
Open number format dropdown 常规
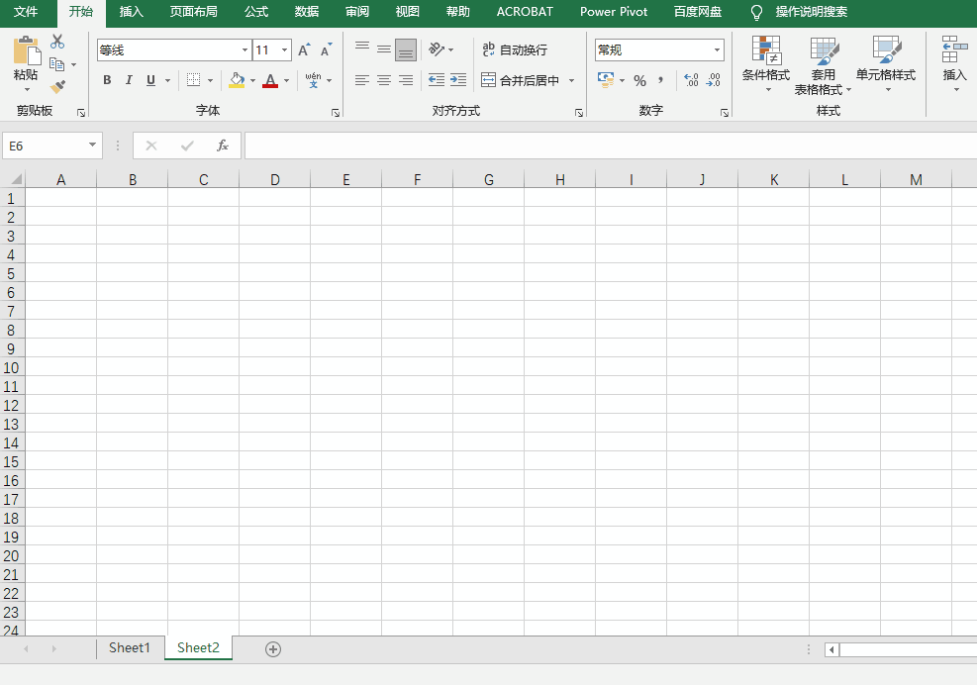point(718,49)
